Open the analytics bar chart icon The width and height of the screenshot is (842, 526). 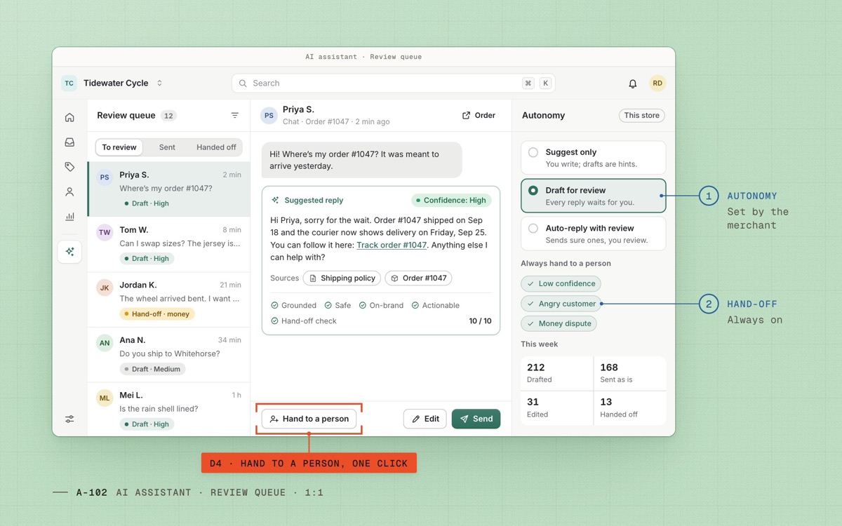tap(69, 217)
